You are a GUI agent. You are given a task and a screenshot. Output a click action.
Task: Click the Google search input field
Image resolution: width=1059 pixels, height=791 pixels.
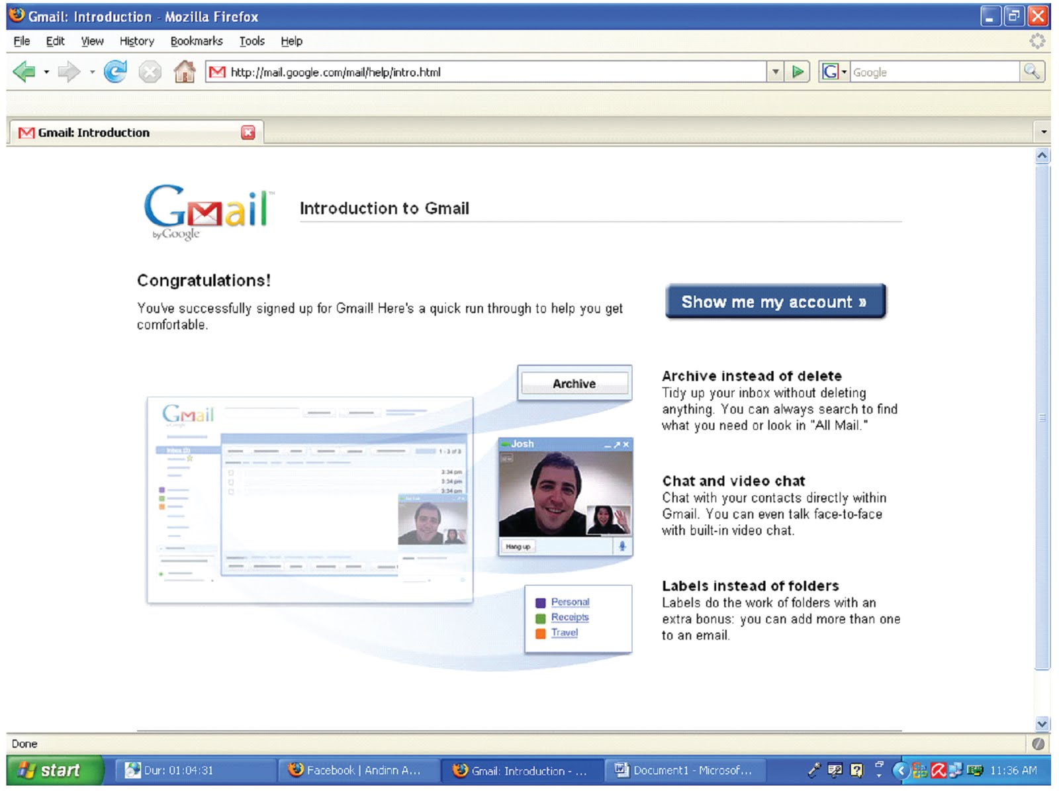(935, 71)
